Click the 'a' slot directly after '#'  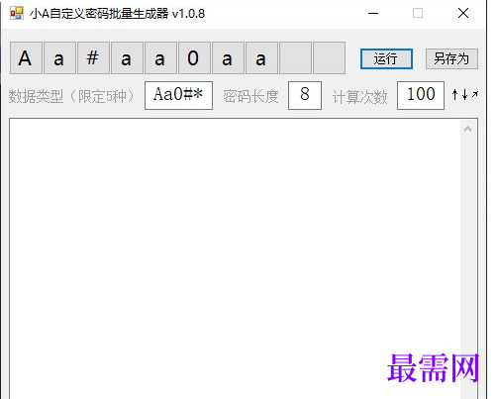click(127, 58)
